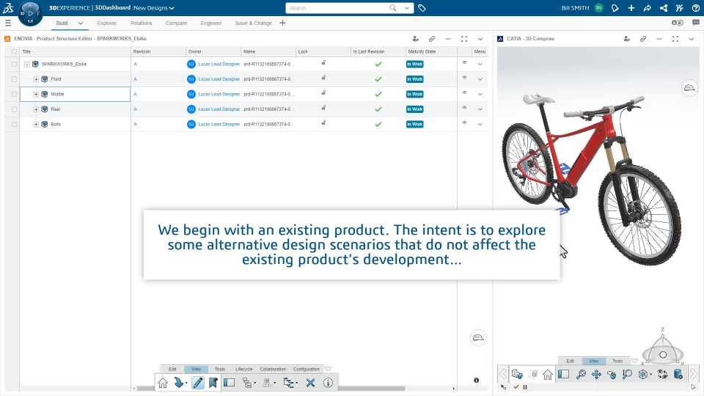Viewport: 704px width, 396px height.
Task: Click the share arrow icon in top bar
Action: 648,8
